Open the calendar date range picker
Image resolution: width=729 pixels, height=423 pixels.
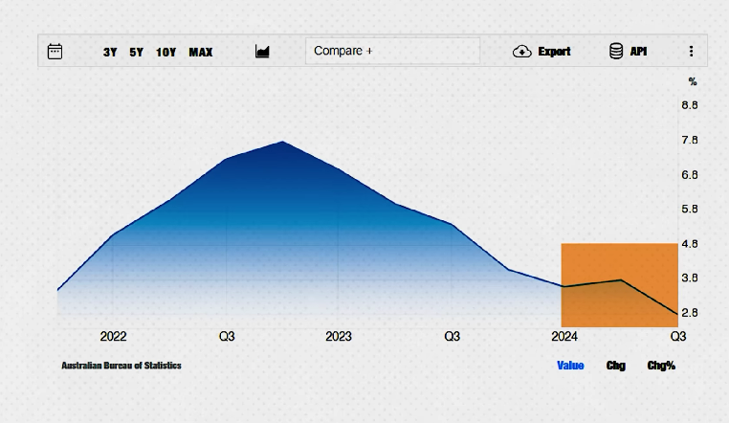pyautogui.click(x=55, y=51)
